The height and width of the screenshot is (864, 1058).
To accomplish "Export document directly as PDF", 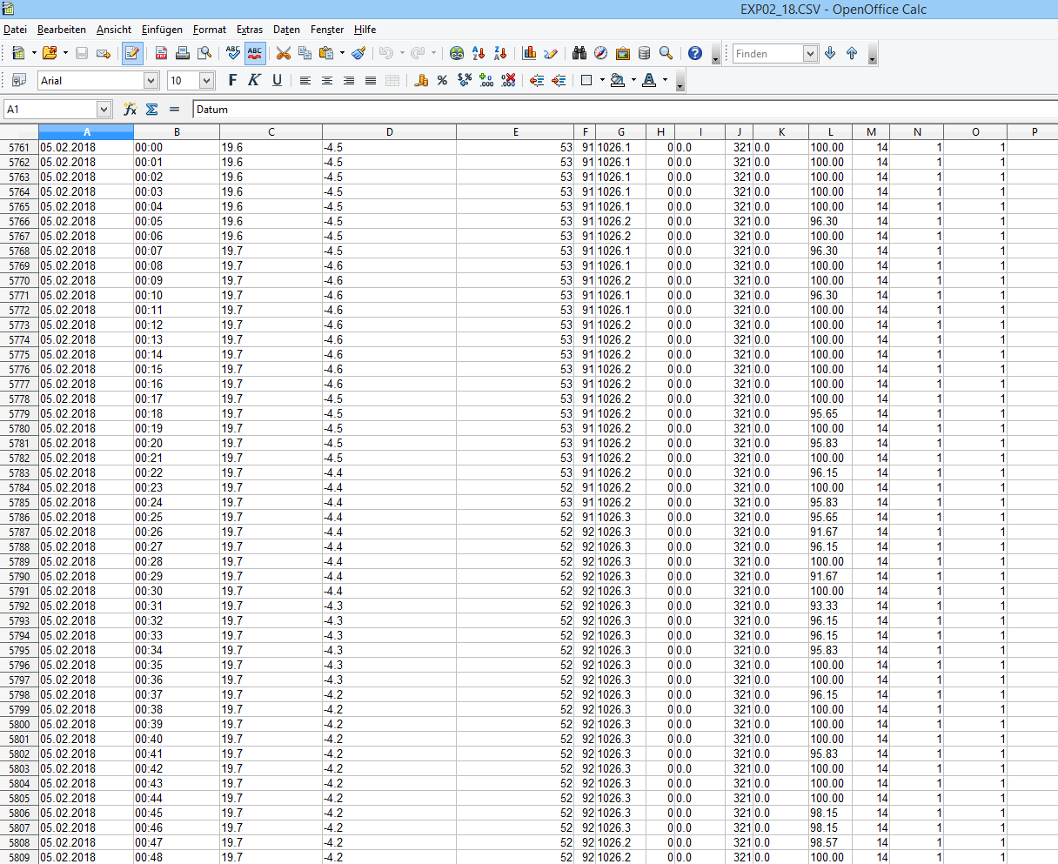I will [162, 53].
